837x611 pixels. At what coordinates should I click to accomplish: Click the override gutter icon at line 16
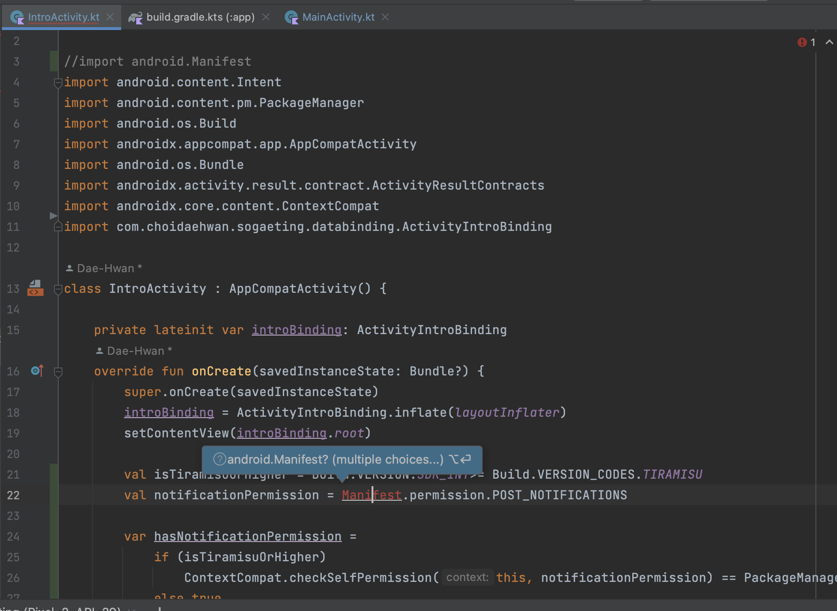coord(37,371)
